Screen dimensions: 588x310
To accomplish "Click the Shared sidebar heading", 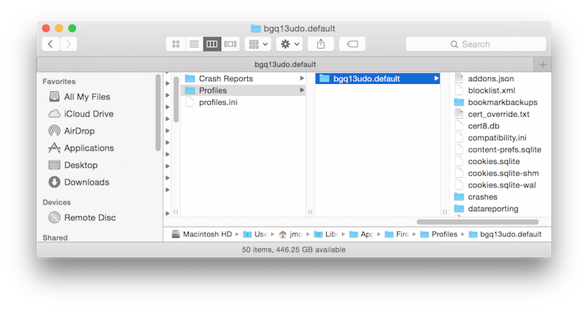I will click(55, 238).
